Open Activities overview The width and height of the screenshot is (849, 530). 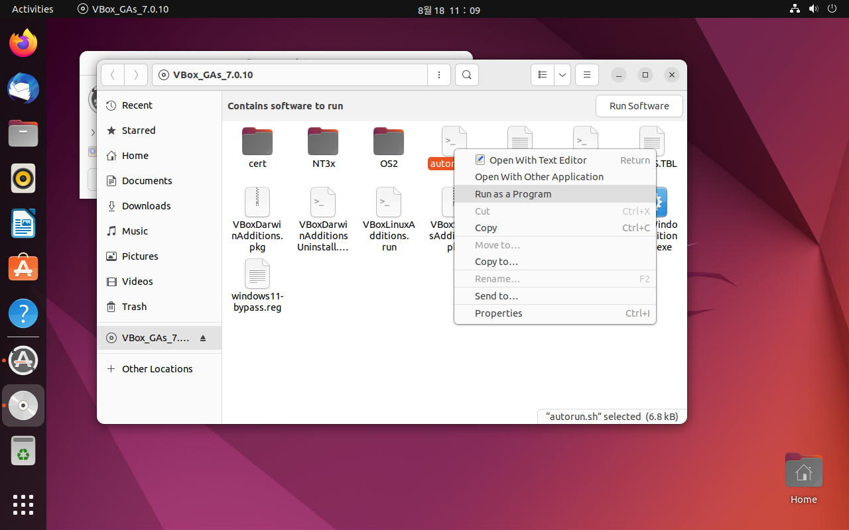(33, 9)
